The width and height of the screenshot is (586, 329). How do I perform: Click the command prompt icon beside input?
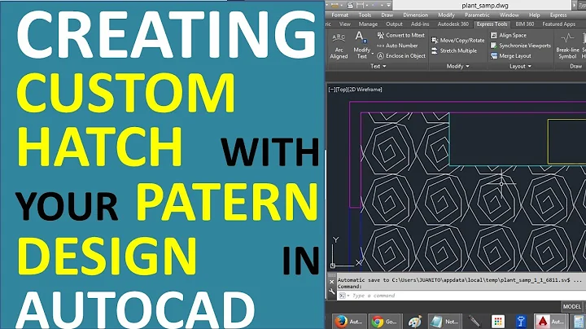(x=342, y=296)
